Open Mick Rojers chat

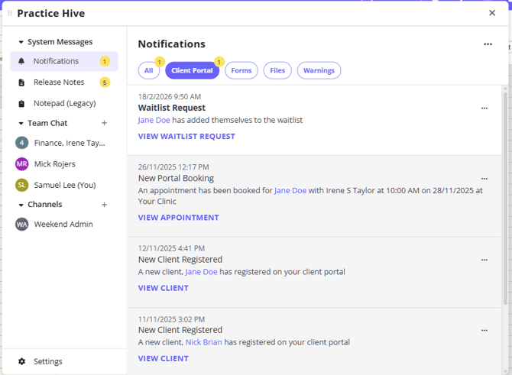tap(54, 164)
